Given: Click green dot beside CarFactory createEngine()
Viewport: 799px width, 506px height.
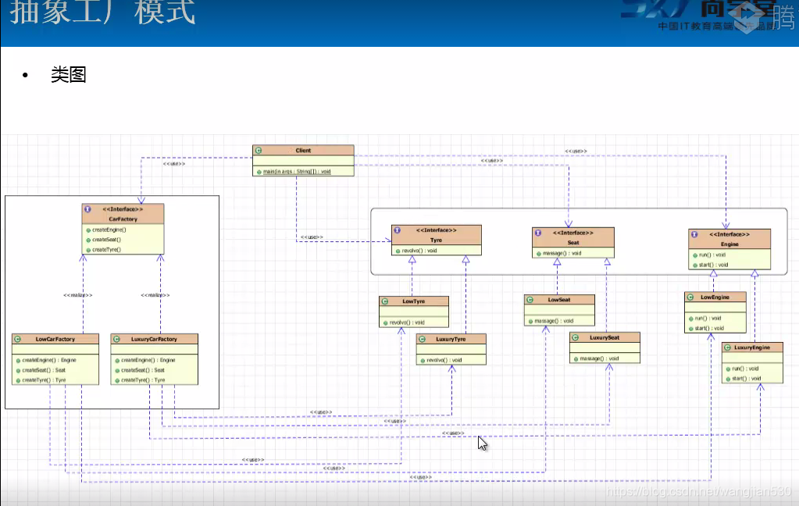Looking at the screenshot, I should tap(88, 230).
